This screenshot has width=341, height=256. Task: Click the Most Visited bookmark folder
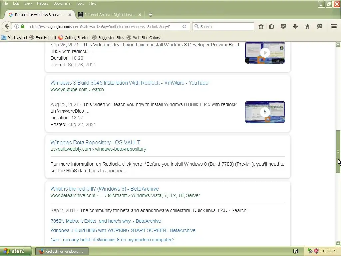tap(14, 38)
